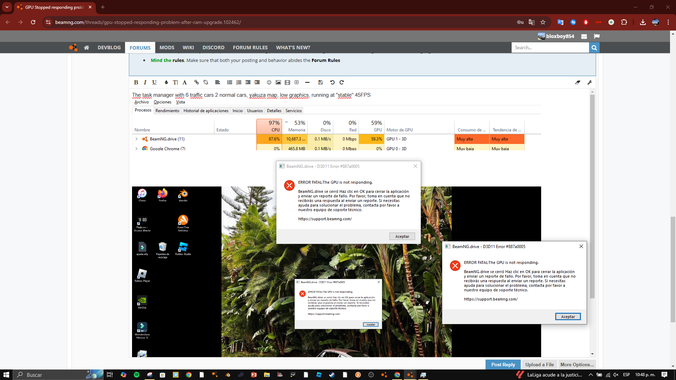The height and width of the screenshot is (380, 676).
Task: Toggle bold formatting in the reply editor
Action: (136, 82)
